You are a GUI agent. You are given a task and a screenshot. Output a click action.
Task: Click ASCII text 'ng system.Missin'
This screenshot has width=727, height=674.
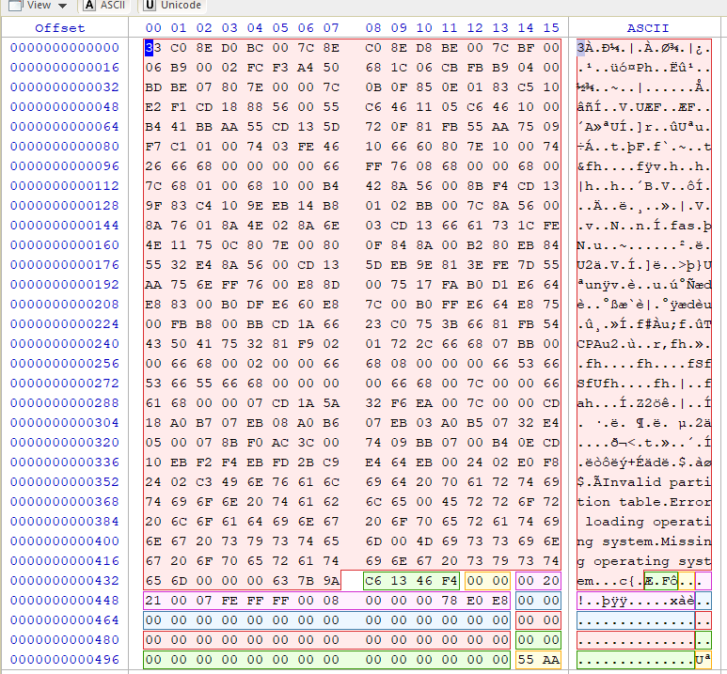[644, 541]
